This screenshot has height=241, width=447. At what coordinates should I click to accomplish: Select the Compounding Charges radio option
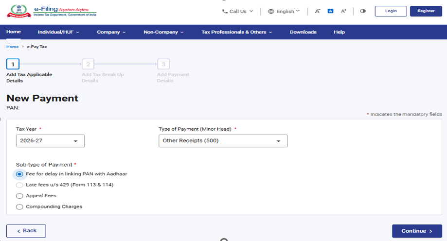coord(19,207)
